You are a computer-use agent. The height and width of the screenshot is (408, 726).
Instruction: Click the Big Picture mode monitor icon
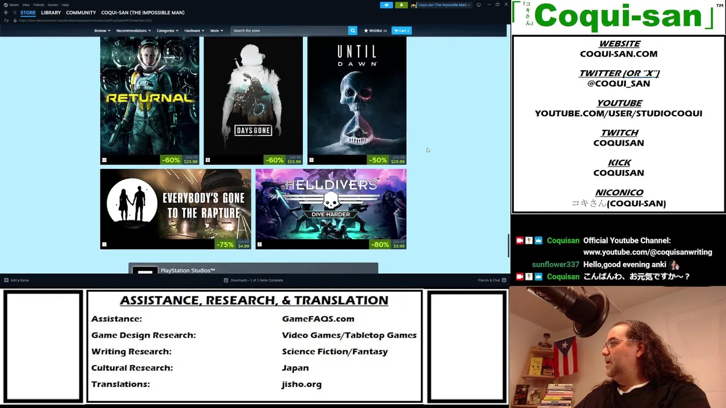click(479, 5)
